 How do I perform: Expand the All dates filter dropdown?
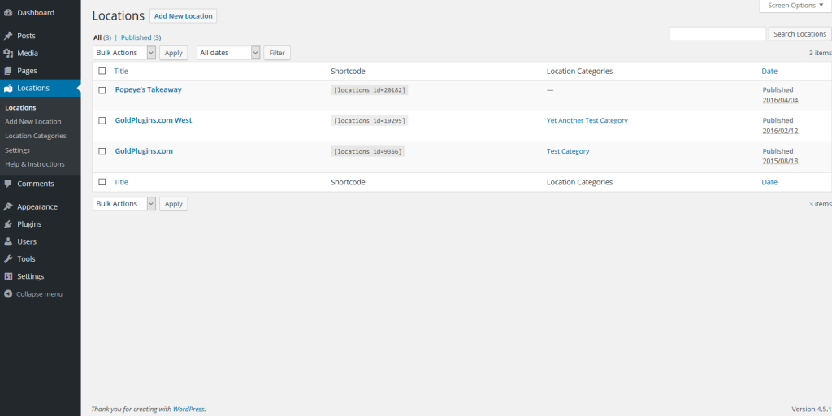point(228,53)
